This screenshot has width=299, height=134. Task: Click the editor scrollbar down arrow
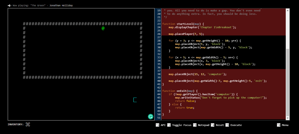pos(288,118)
